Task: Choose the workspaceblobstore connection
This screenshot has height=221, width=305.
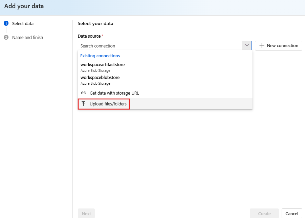Action: coord(100,77)
